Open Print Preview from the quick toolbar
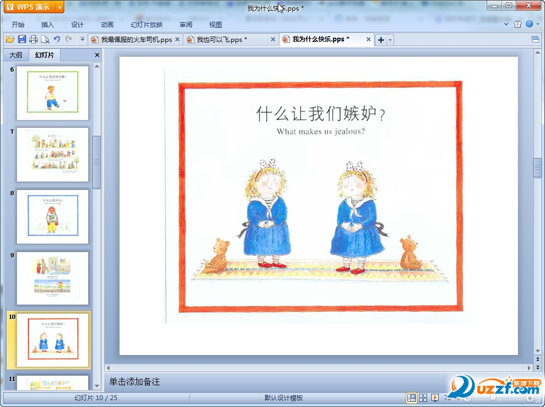 (x=45, y=39)
